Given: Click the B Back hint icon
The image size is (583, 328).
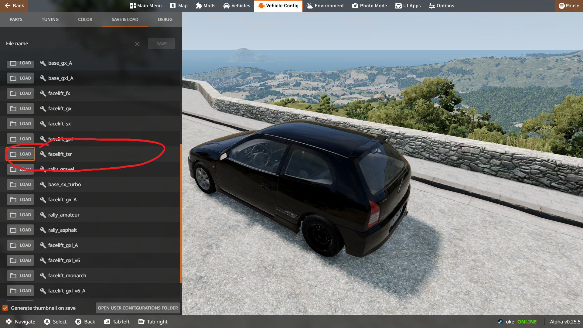Looking at the screenshot, I should coord(78,322).
